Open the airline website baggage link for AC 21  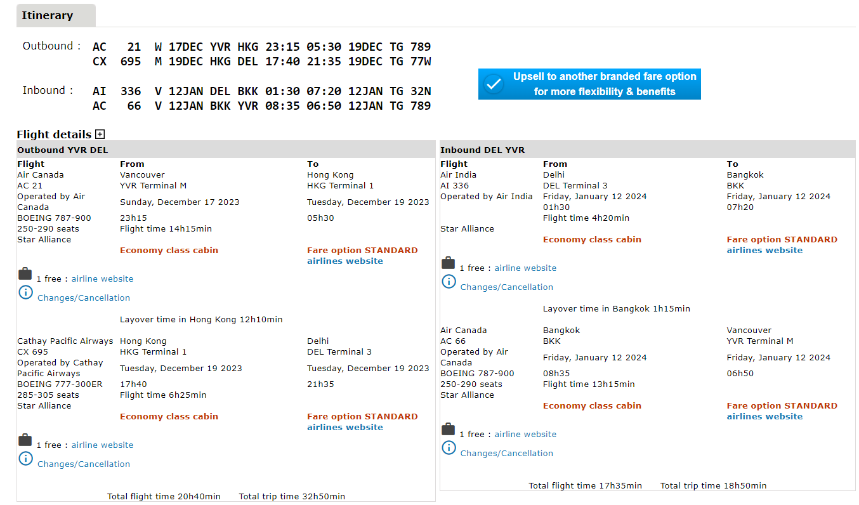tap(102, 279)
